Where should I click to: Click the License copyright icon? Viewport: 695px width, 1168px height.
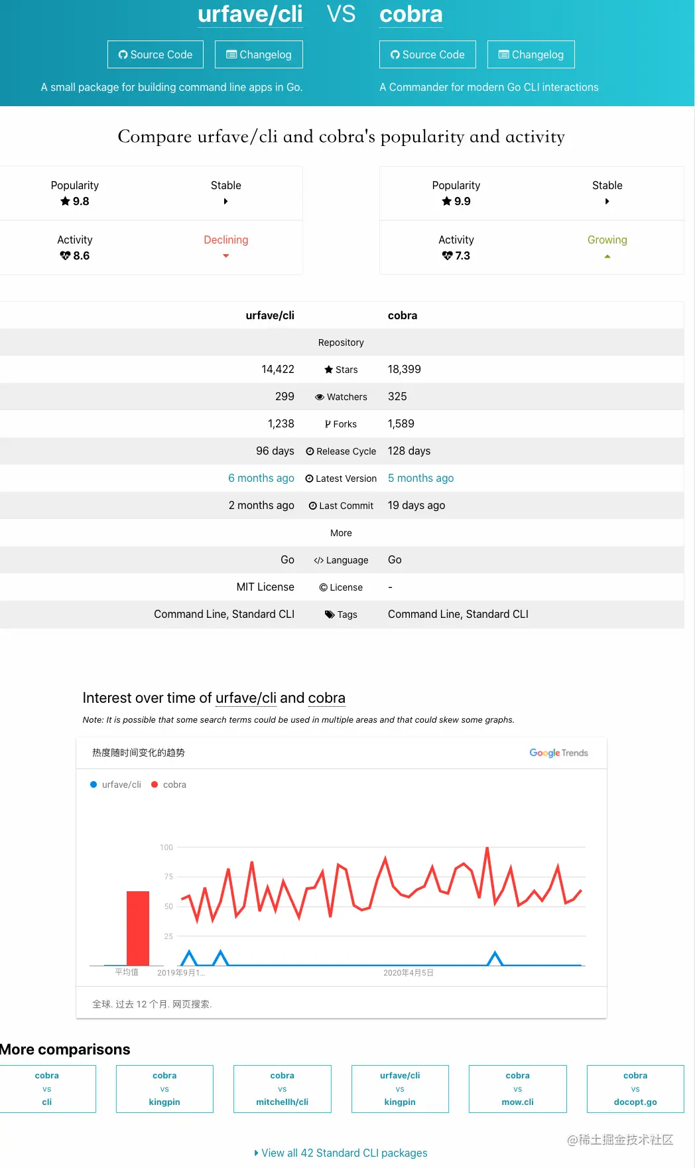tap(323, 587)
